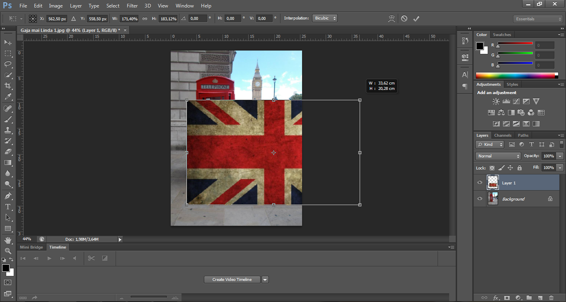Hide the Background layer eye icon
Screen dimensions: 566x302
coord(480,199)
